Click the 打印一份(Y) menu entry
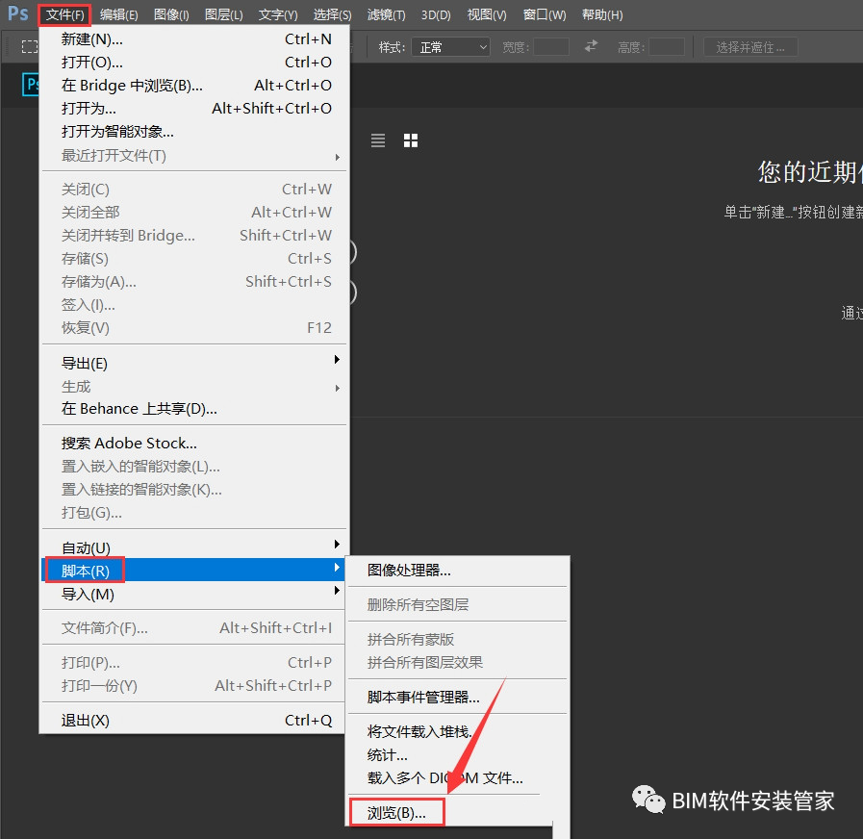 tap(194, 685)
